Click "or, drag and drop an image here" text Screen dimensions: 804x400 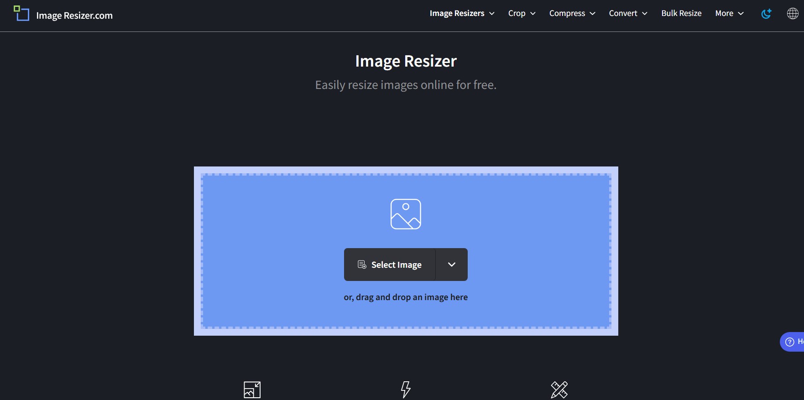(406, 297)
